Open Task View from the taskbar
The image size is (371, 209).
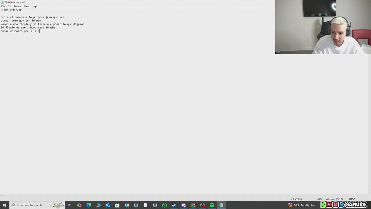pos(70,205)
